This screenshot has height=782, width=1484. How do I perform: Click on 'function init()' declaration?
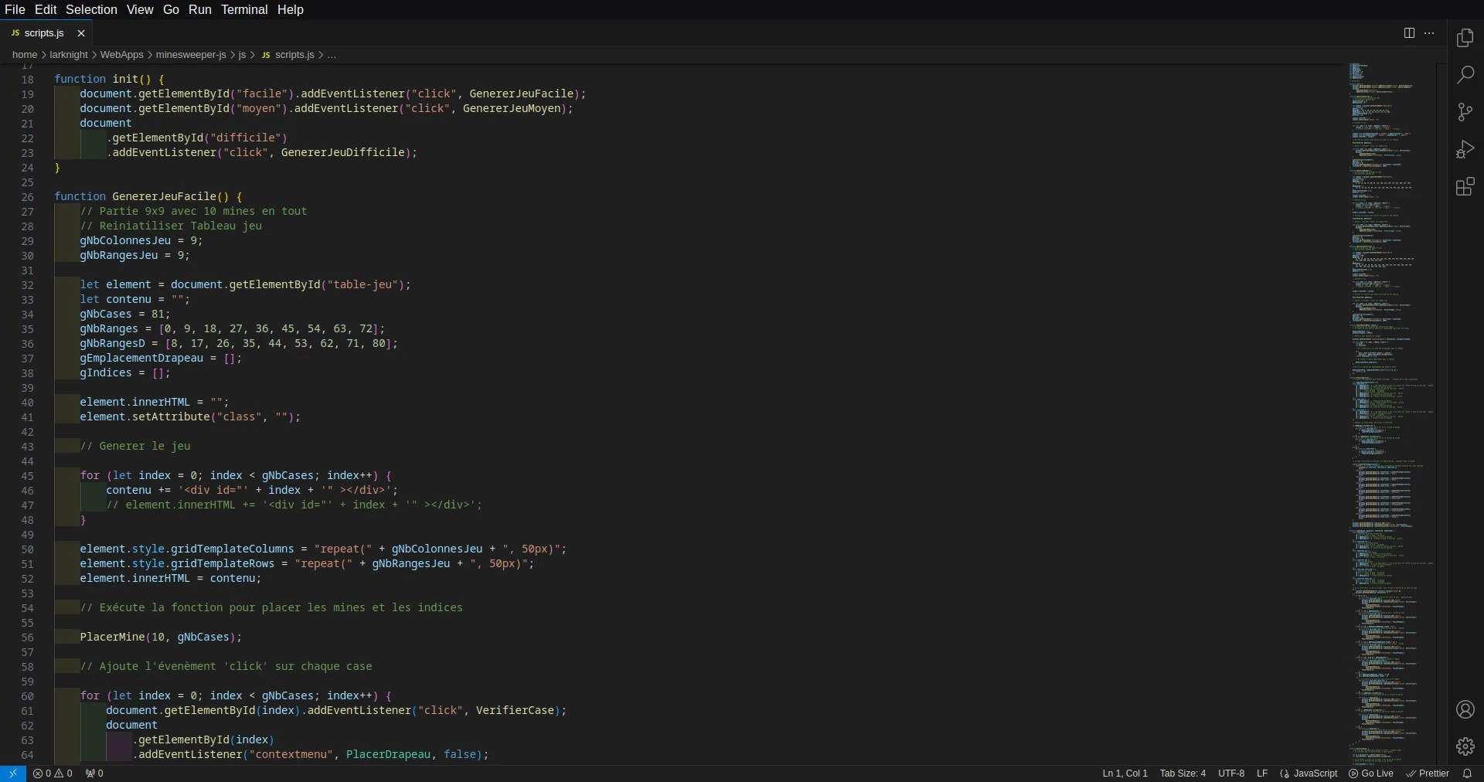click(x=103, y=79)
